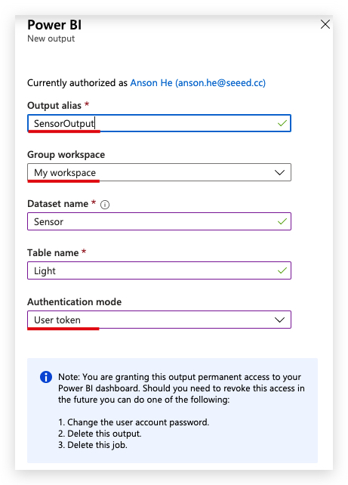Expand the Group workspace chevron arrow
Screen dimensions: 348x485
(x=280, y=172)
